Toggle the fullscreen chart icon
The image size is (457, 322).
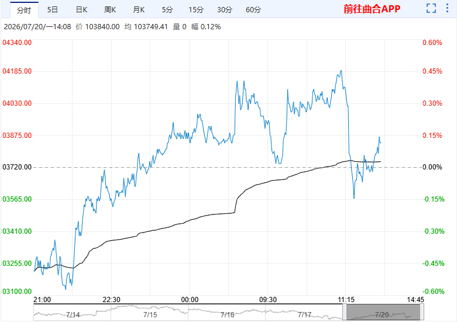tap(431, 8)
